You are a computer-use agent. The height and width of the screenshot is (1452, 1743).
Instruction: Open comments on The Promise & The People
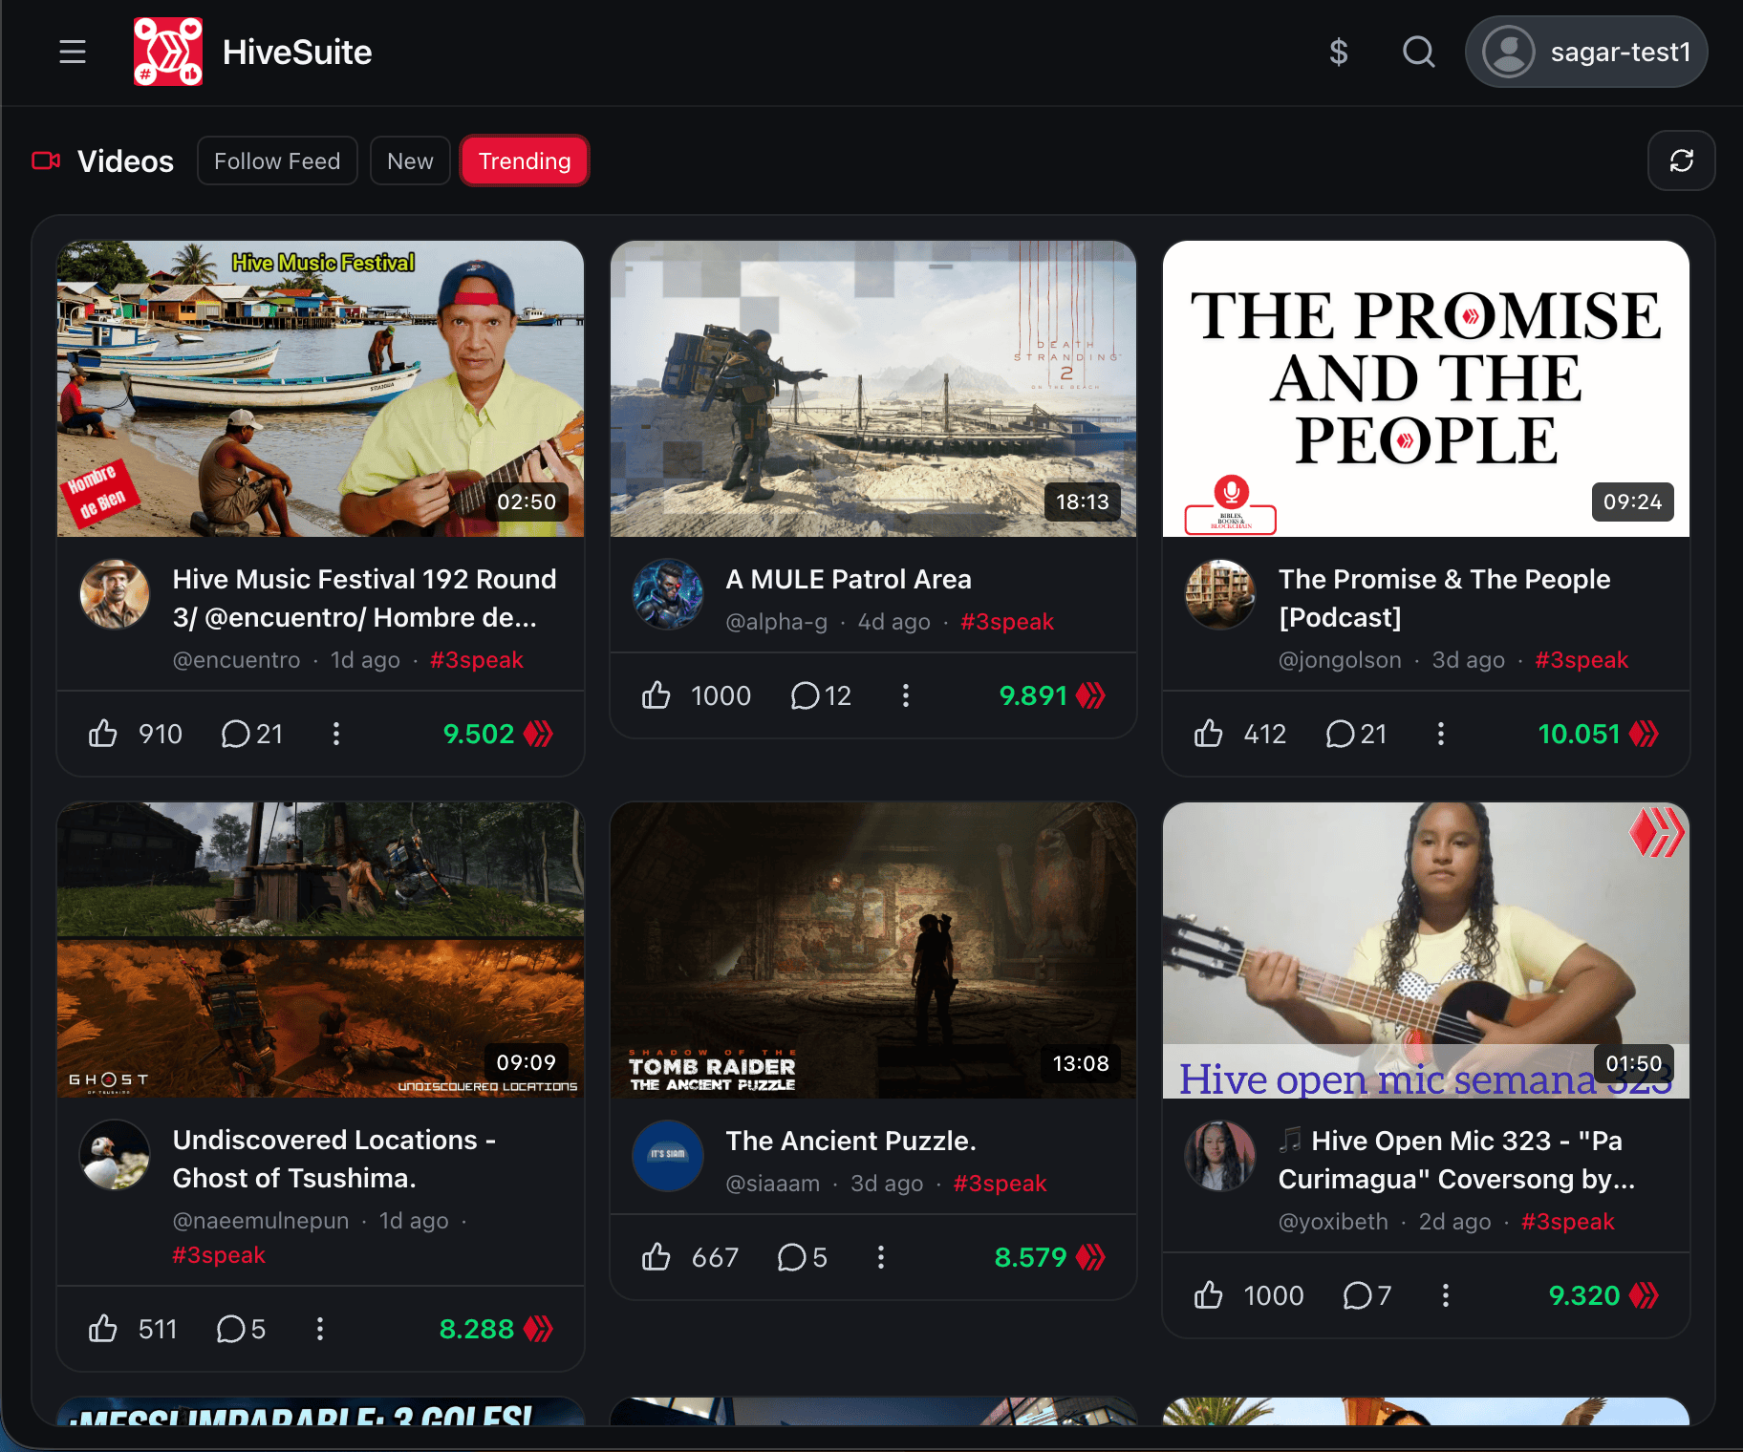click(x=1357, y=734)
